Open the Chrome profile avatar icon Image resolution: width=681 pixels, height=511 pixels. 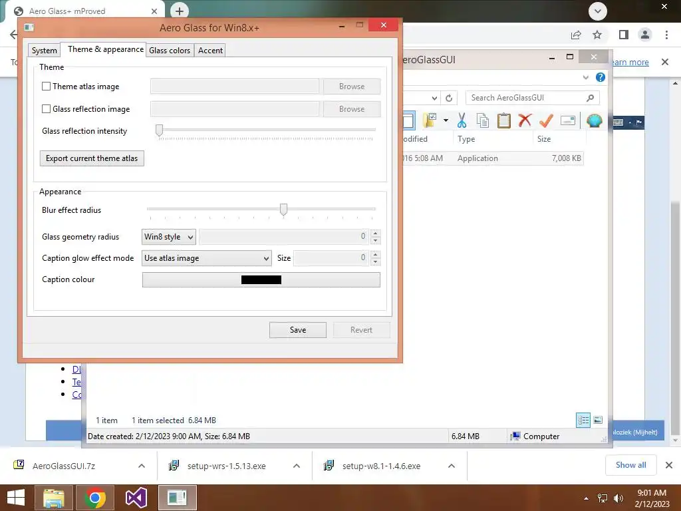point(645,35)
